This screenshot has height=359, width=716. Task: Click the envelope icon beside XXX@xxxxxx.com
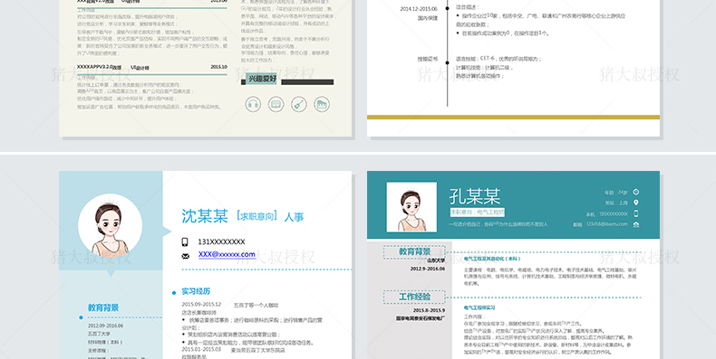(x=186, y=256)
